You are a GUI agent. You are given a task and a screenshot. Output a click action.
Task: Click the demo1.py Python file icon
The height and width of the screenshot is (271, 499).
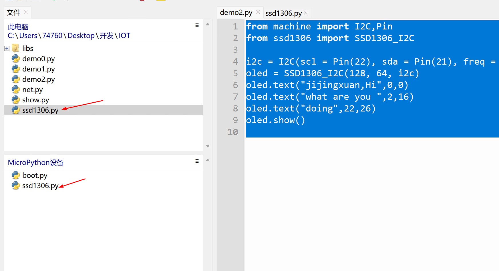pyautogui.click(x=15, y=69)
